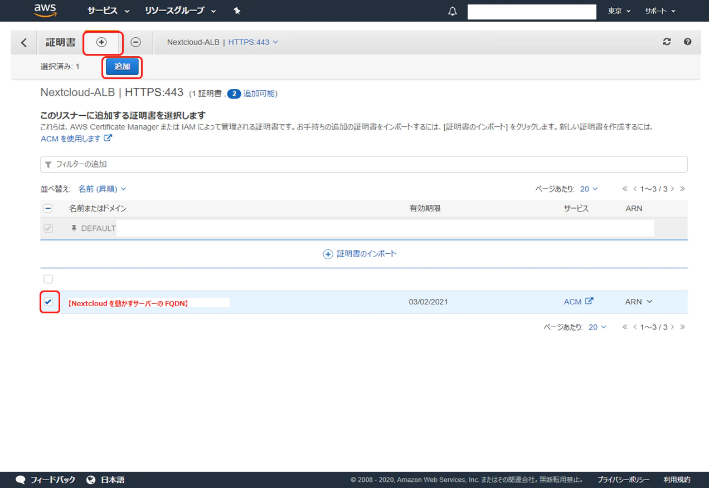Click the 有効期限 column header

coord(425,209)
